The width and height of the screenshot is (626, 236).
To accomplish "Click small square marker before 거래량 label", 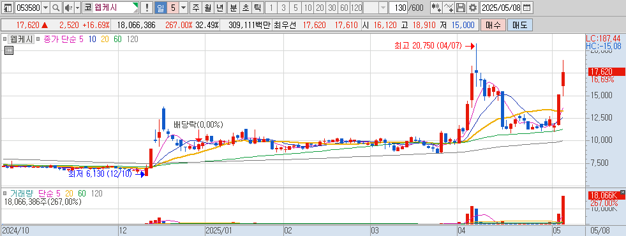I will coord(5,193).
